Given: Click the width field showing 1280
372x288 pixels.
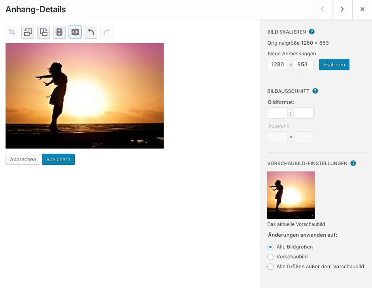Looking at the screenshot, I should 277,64.
